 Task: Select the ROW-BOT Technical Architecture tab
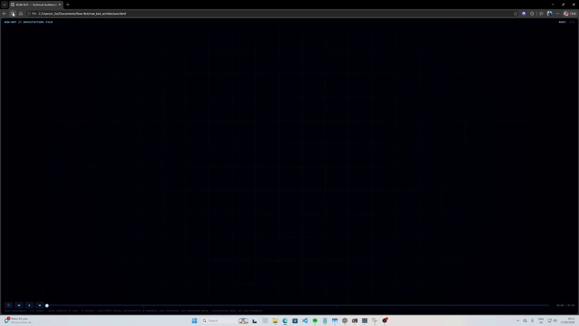click(36, 4)
